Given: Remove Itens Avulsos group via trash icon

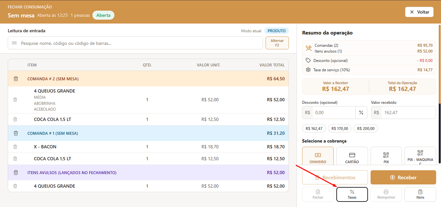Looking at the screenshot, I should 16,172.
